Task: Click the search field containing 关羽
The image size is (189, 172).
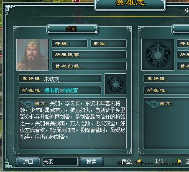Action: (60, 162)
